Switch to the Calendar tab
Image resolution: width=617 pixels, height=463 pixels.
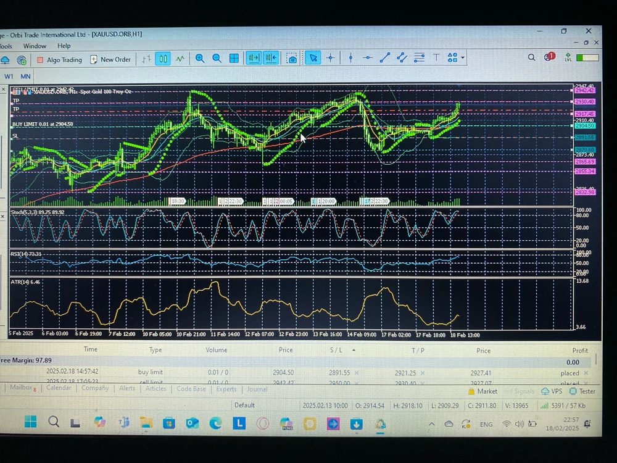click(59, 388)
